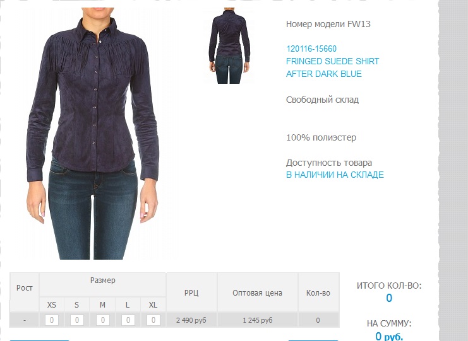This screenshot has width=468, height=341.
Task: Click the 1 245 руб wholesale price cell
Action: tap(258, 320)
